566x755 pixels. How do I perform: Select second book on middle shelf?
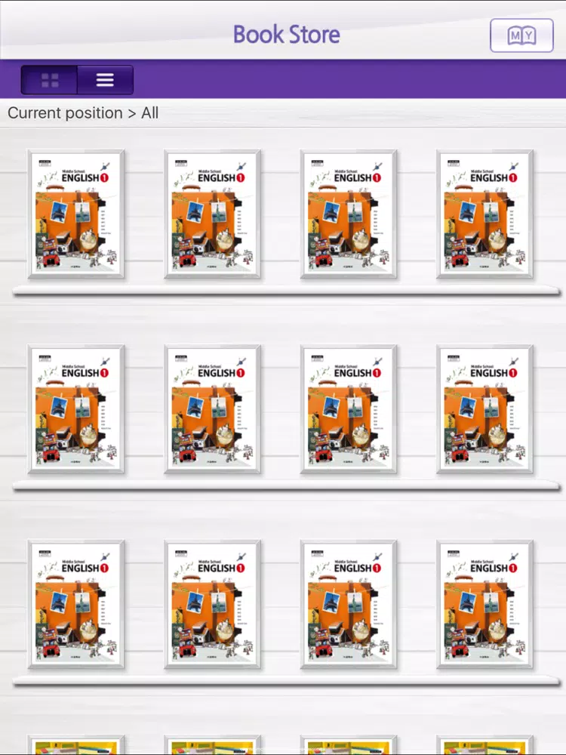coord(212,408)
